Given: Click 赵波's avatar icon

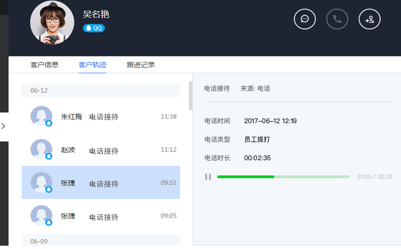Looking at the screenshot, I should pos(41,149).
